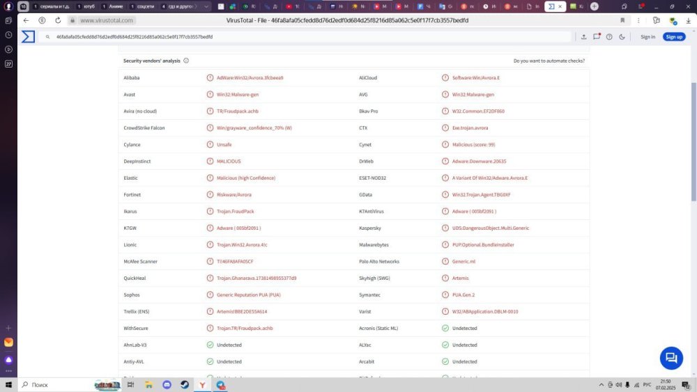Click 'Do you want to automate checks?' link

(549, 61)
